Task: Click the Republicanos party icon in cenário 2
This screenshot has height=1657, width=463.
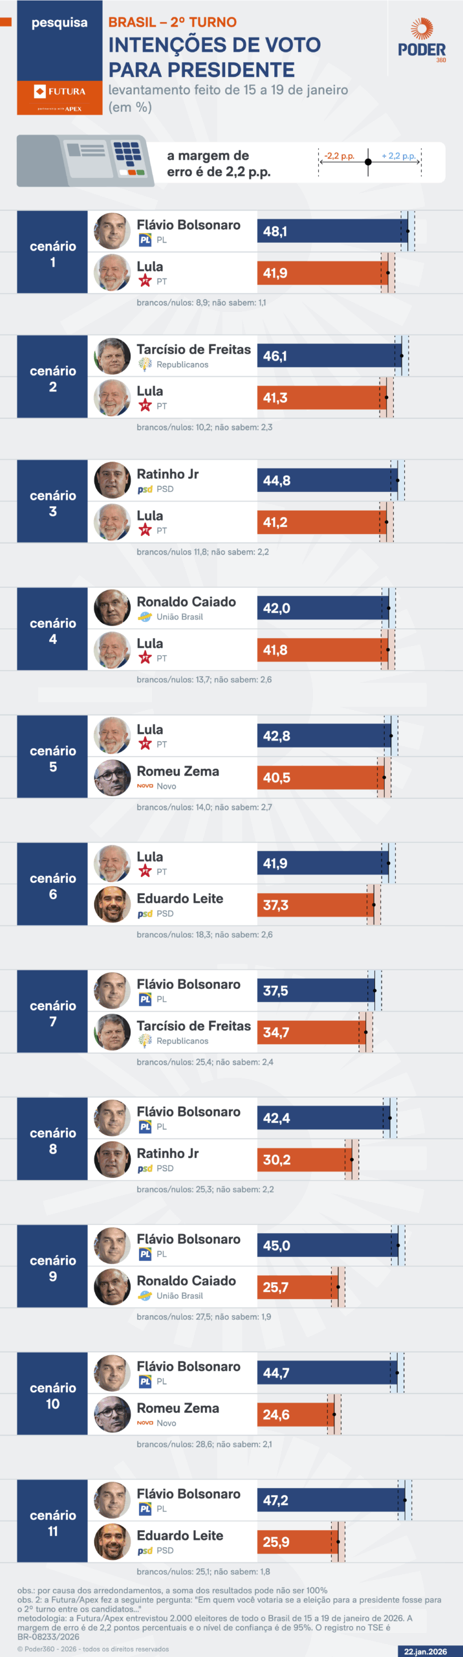Action: pyautogui.click(x=145, y=364)
